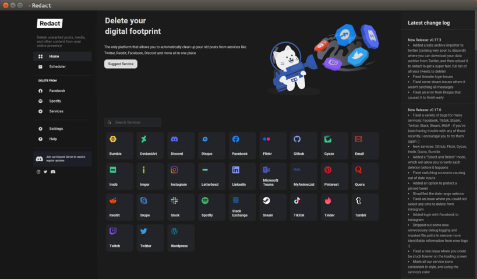Click the Suggest Service button
This screenshot has width=477, height=279.
[121, 64]
